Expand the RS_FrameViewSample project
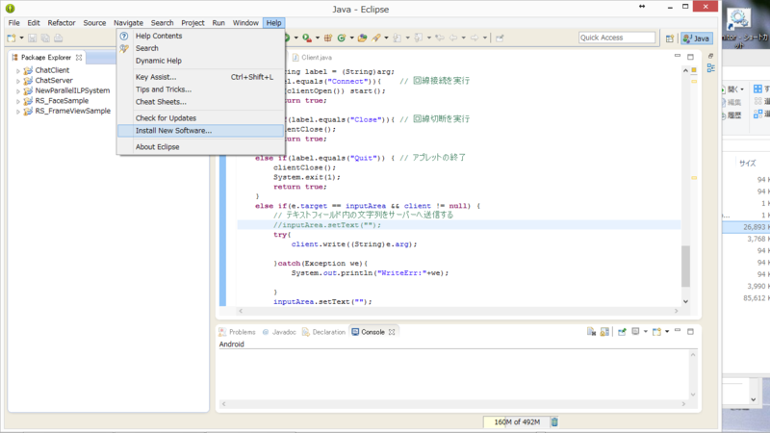The height and width of the screenshot is (433, 770). [18, 112]
